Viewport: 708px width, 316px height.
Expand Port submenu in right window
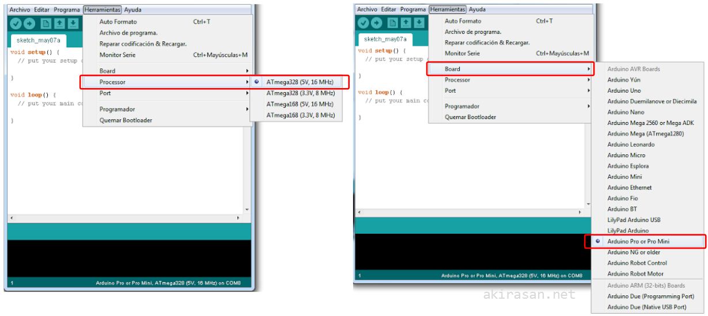[511, 90]
